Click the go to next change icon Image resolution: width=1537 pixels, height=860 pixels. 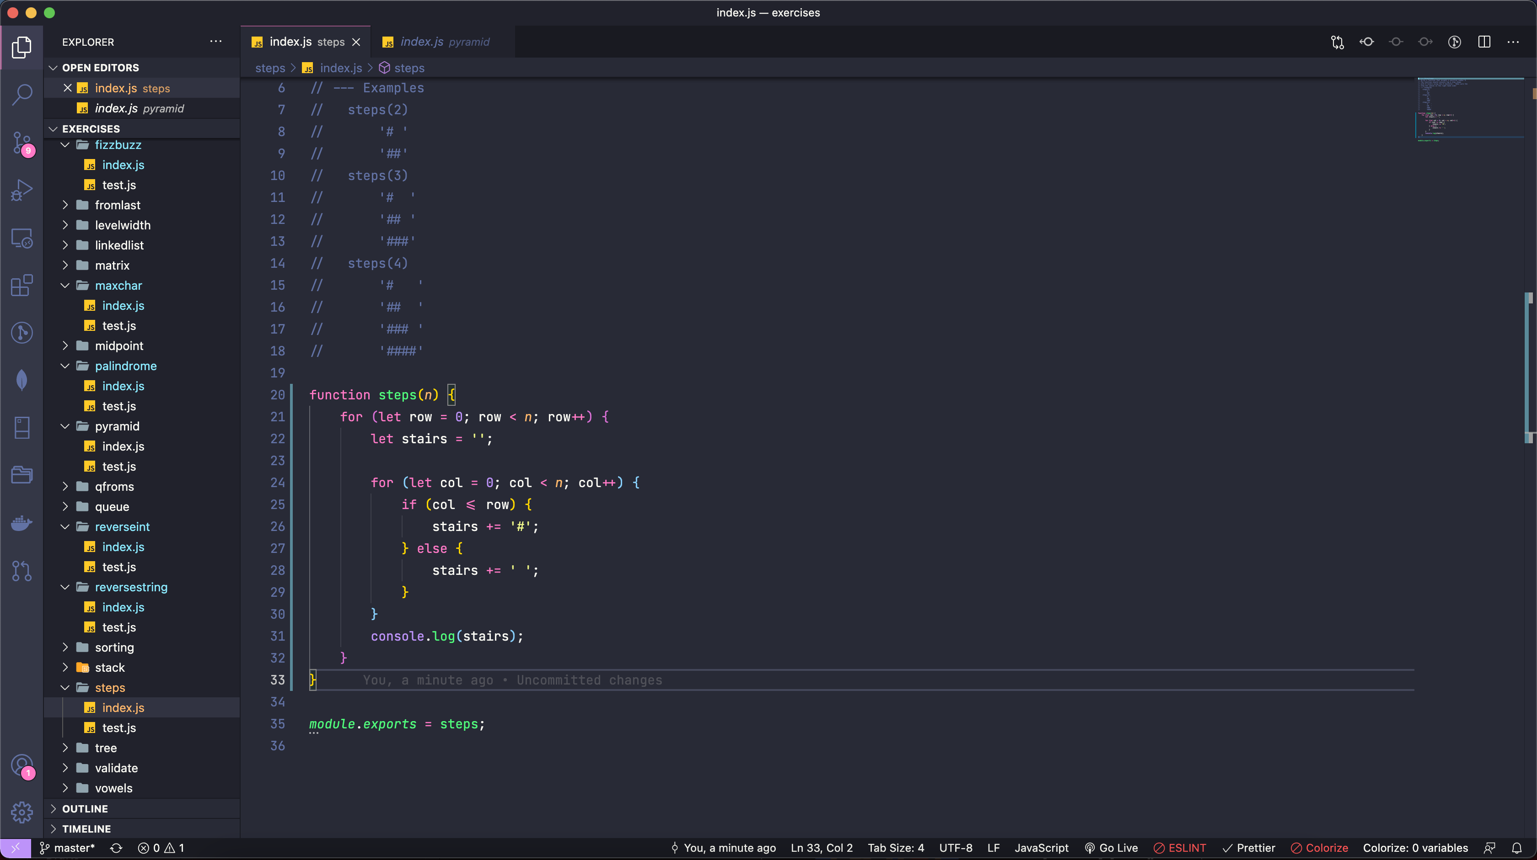coord(1425,42)
